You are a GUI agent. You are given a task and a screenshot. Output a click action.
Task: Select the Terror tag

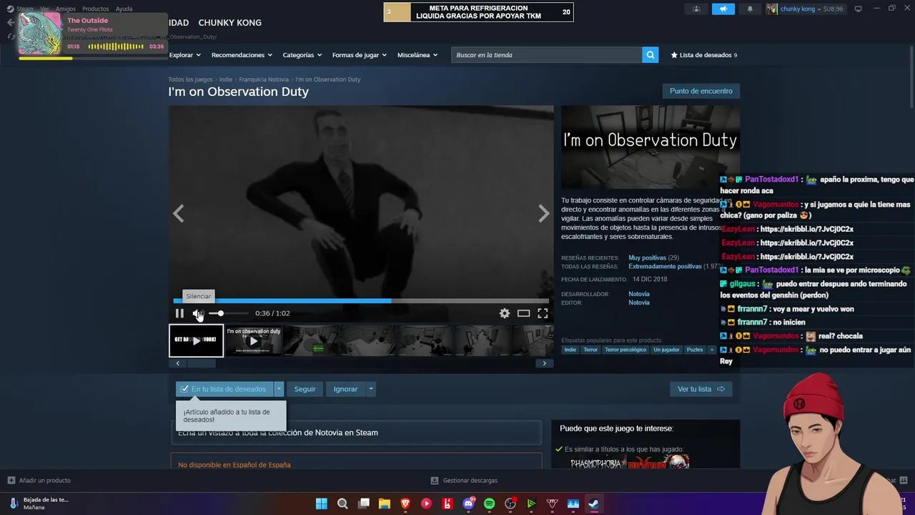[590, 350]
